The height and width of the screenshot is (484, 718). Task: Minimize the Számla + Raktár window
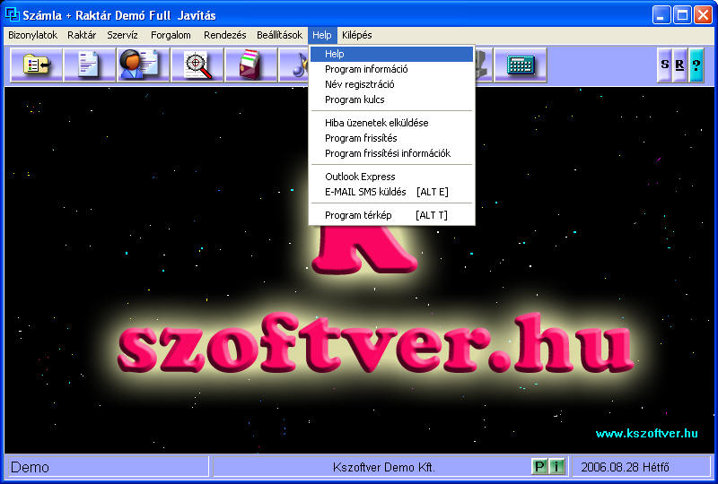(661, 15)
